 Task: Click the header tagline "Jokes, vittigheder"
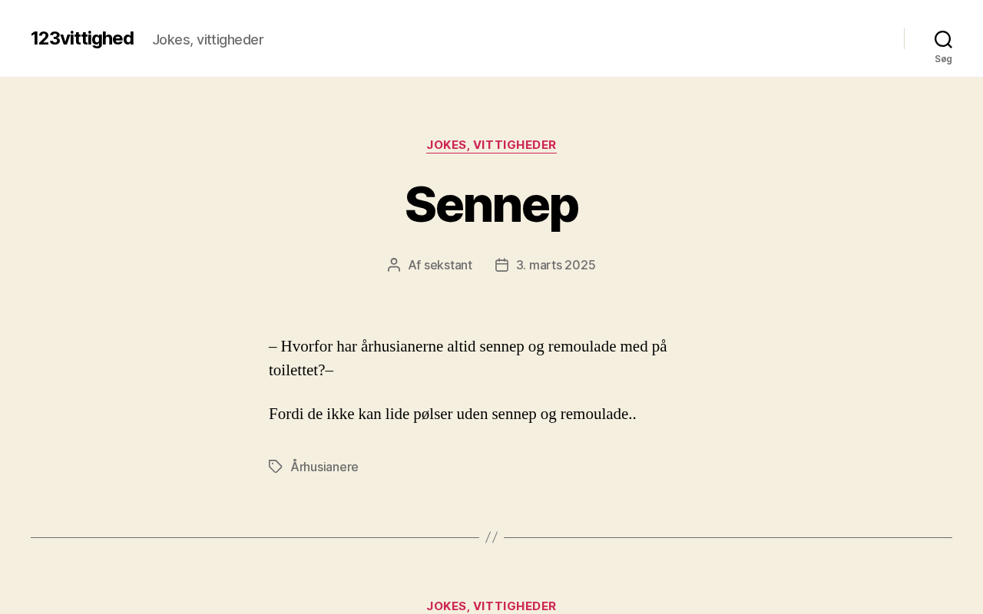(x=207, y=40)
